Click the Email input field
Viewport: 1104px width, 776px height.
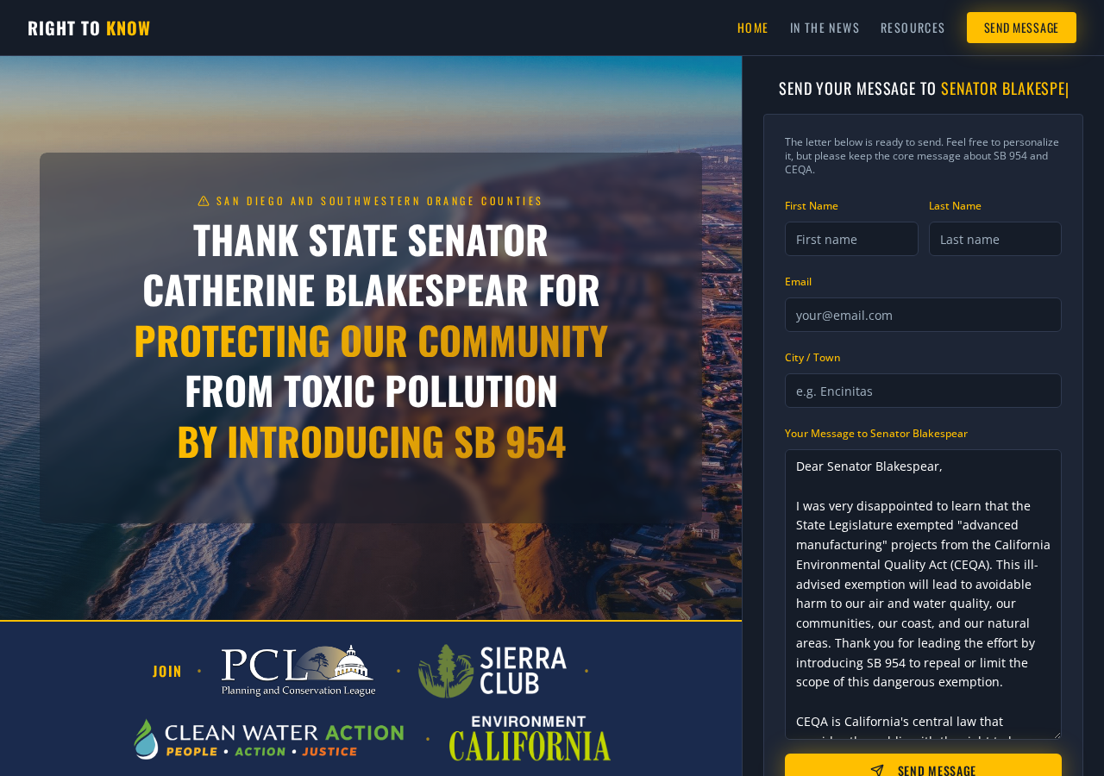[x=923, y=315]
